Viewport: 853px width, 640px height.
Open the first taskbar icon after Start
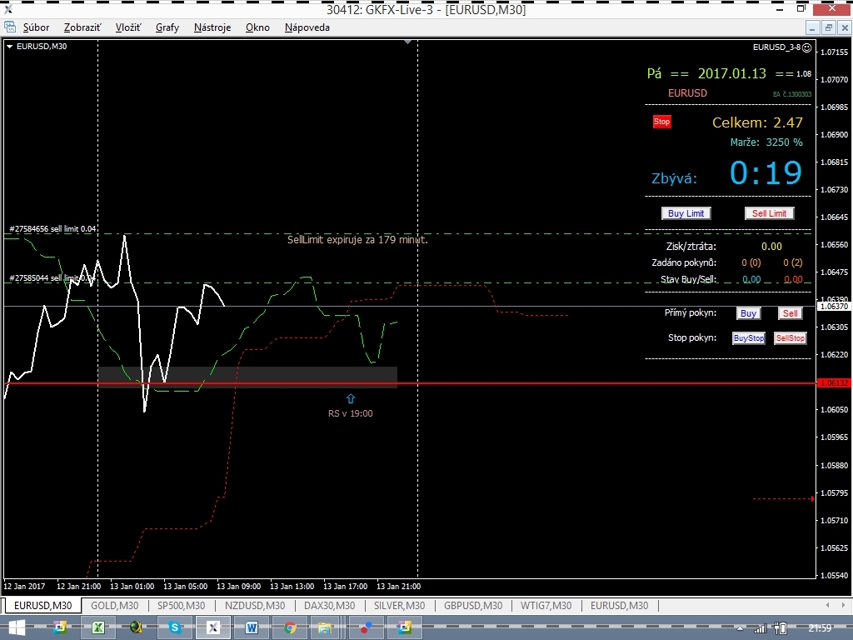[x=60, y=628]
